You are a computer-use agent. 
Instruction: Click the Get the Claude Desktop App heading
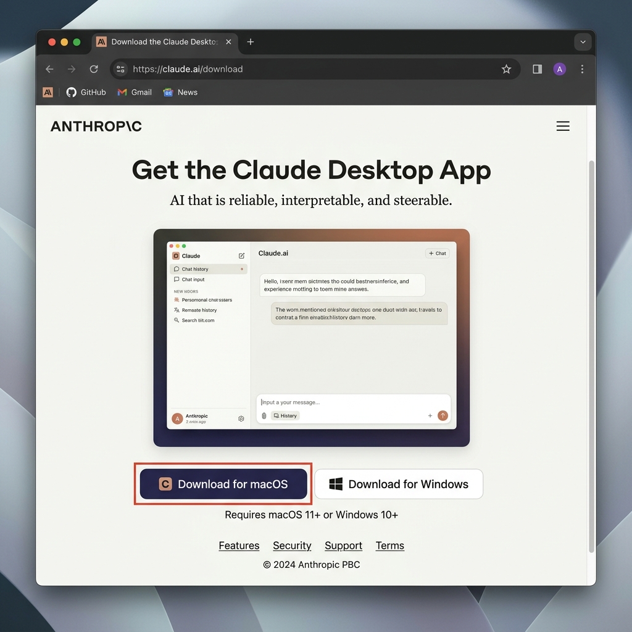[x=312, y=170]
